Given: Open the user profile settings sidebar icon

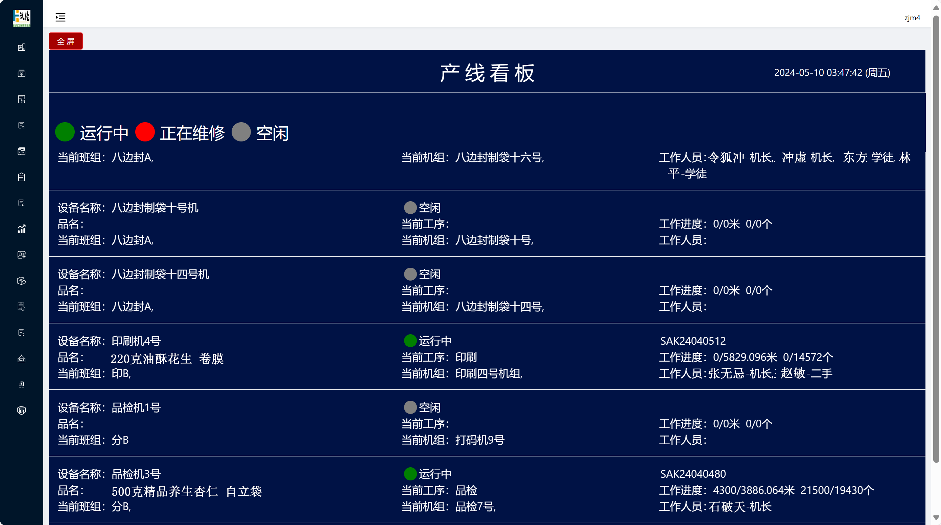Looking at the screenshot, I should coord(22,255).
